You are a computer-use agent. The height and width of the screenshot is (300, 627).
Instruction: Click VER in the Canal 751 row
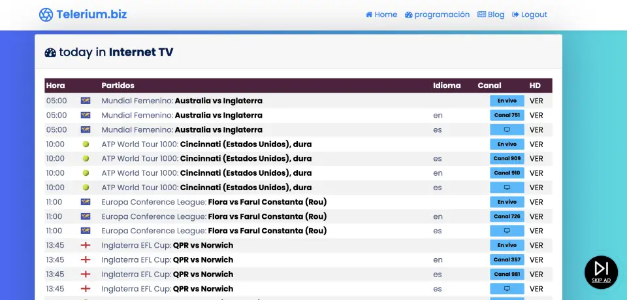click(x=536, y=115)
